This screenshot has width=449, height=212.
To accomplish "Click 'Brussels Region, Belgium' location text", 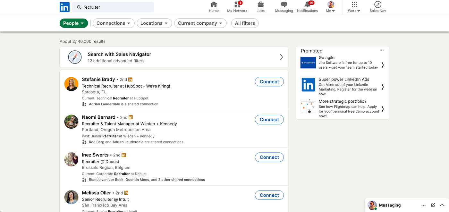I will pyautogui.click(x=106, y=168).
